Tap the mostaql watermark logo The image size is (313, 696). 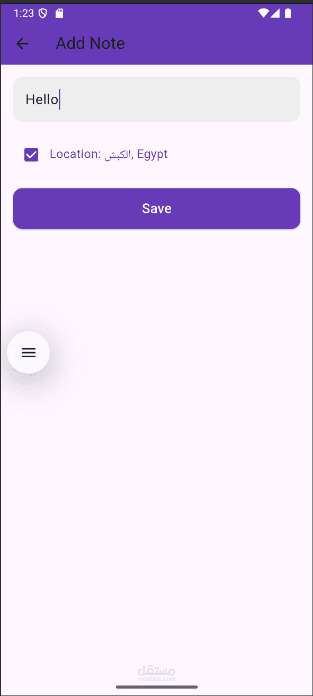click(x=156, y=673)
